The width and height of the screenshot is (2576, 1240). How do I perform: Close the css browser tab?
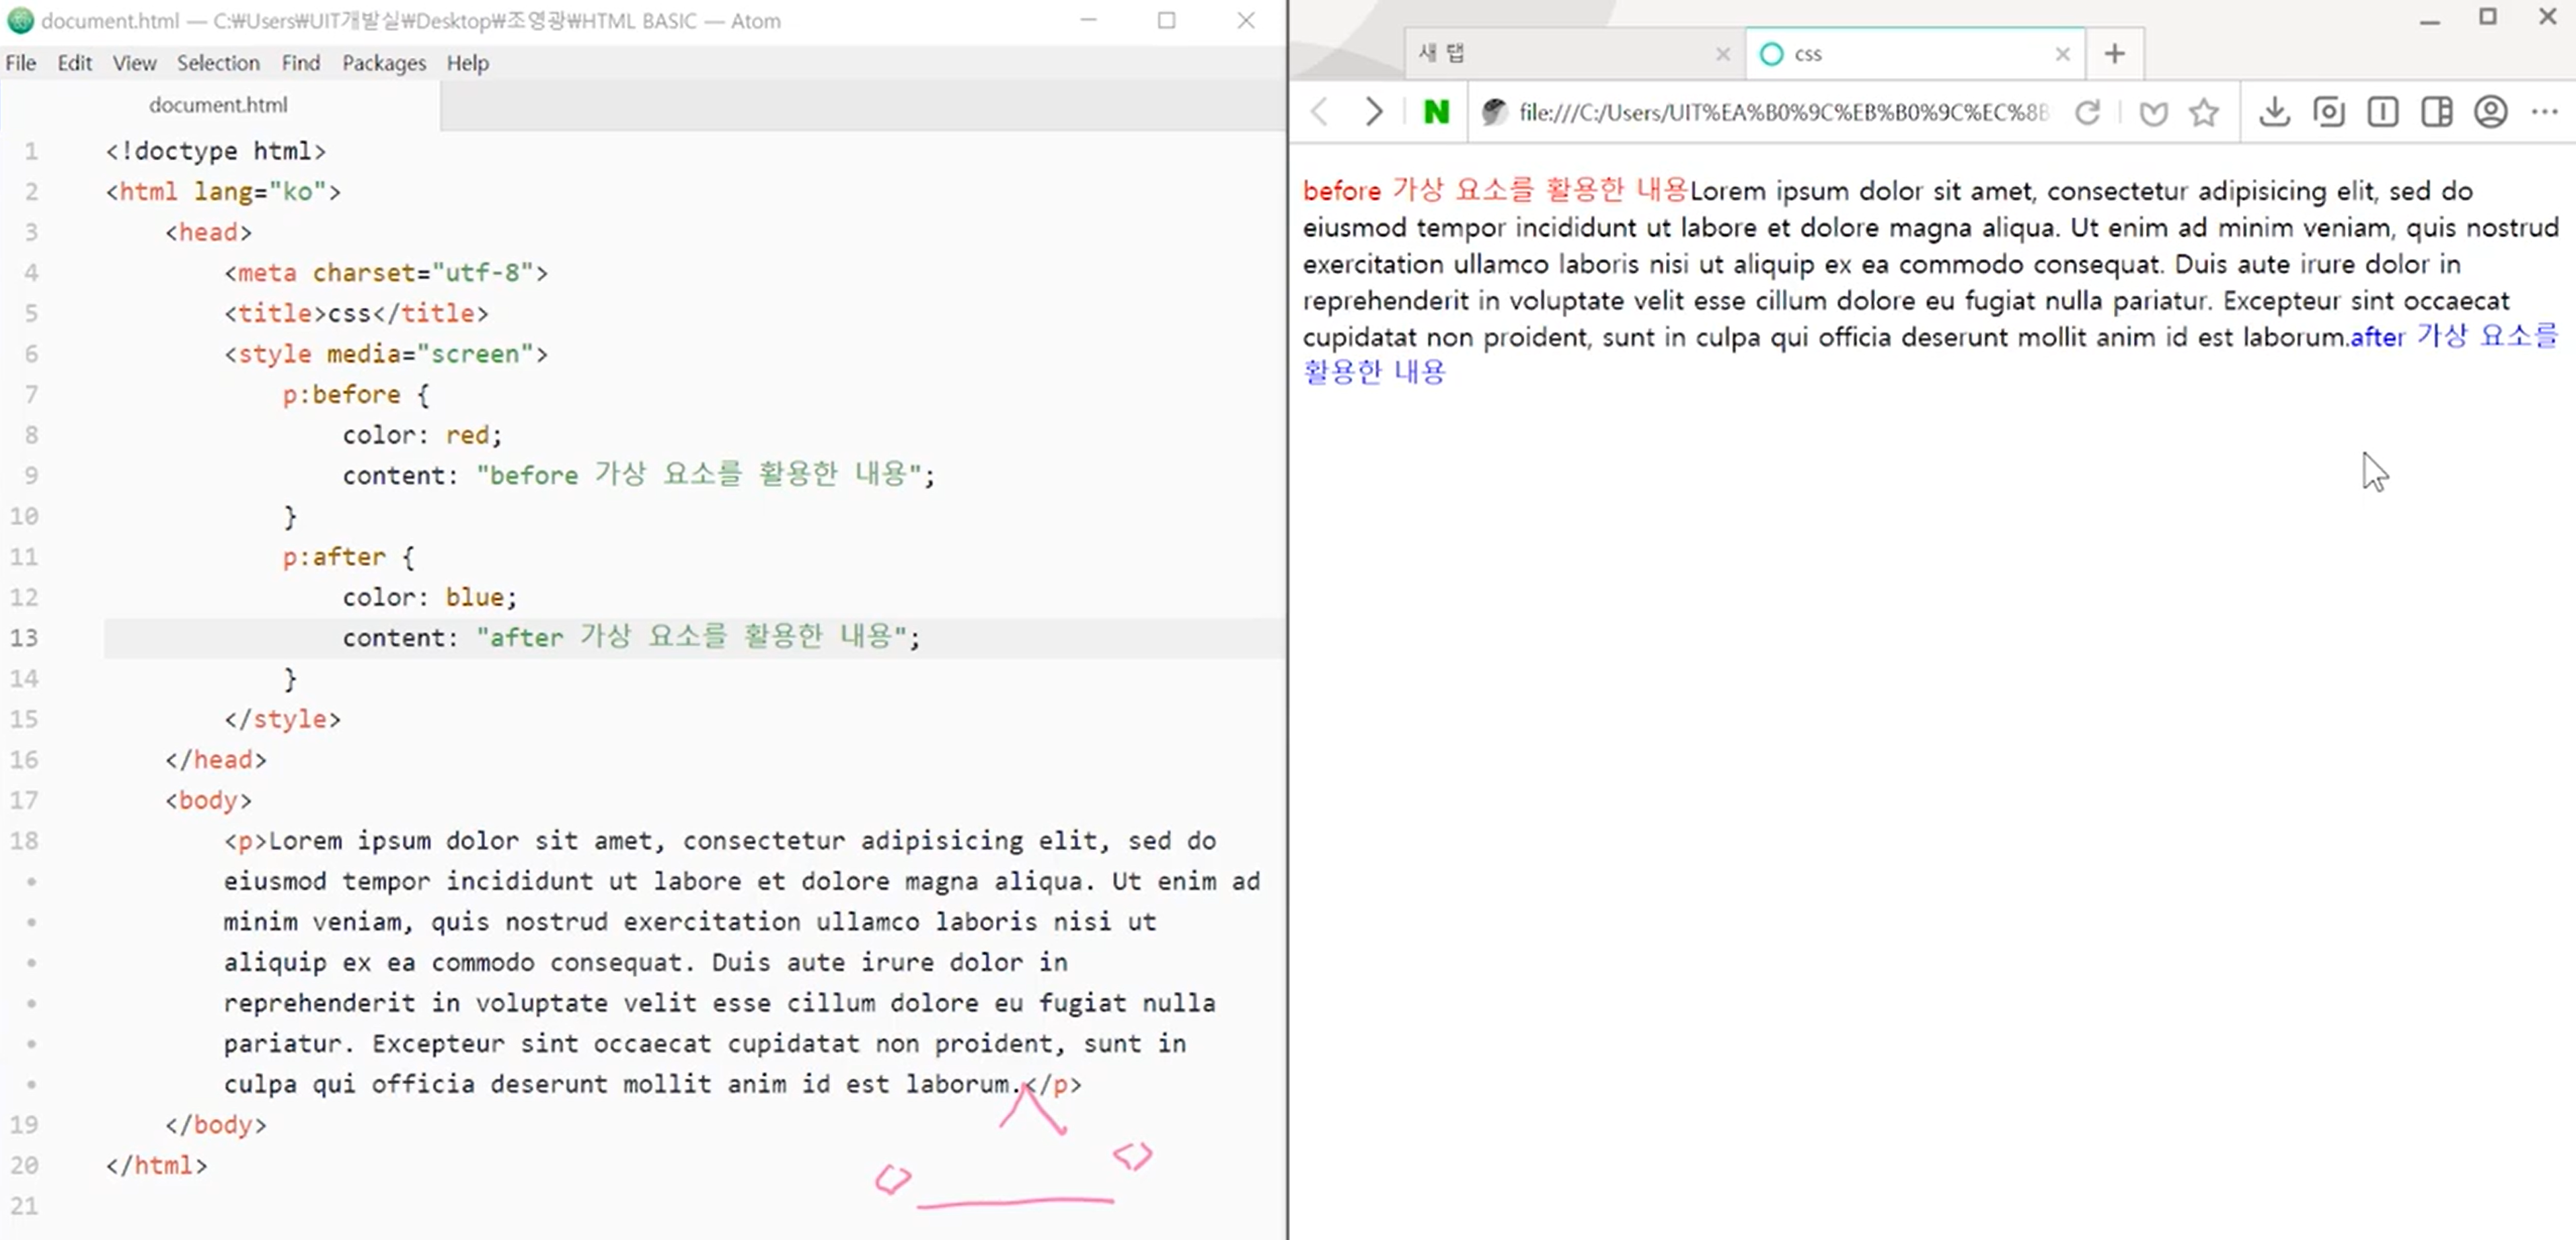(2062, 54)
